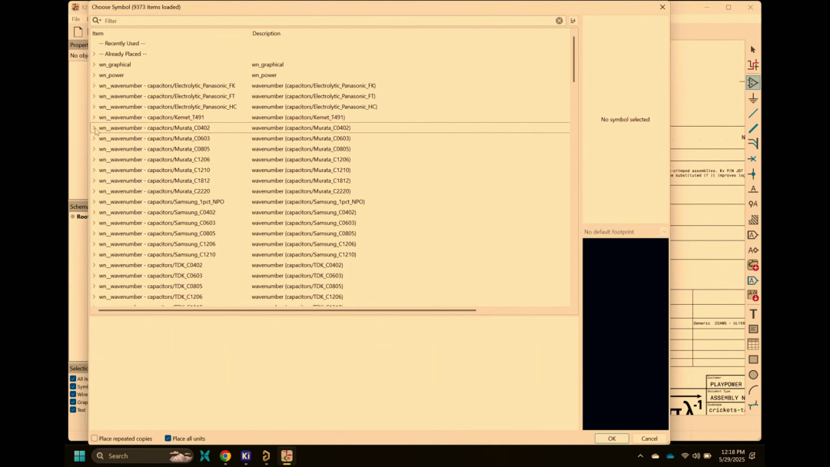This screenshot has height=467, width=830.
Task: Expand the Already Placed group
Action: point(95,54)
